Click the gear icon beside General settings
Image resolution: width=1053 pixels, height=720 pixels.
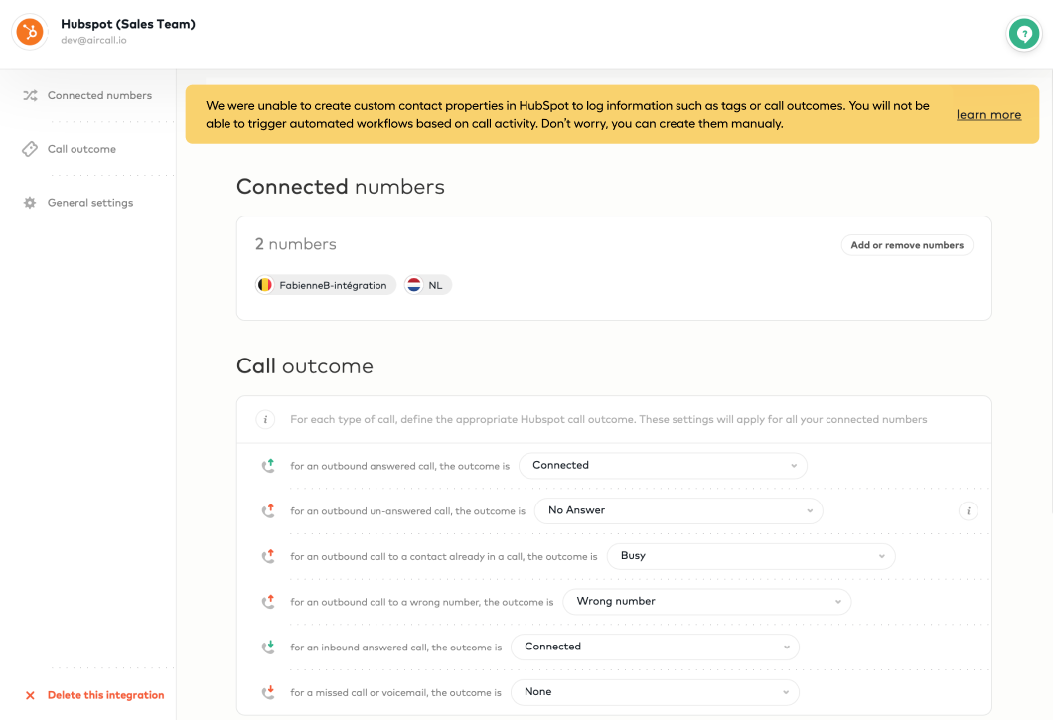click(x=30, y=203)
